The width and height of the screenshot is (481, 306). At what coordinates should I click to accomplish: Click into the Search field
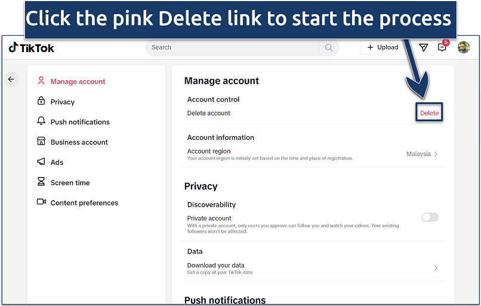[x=232, y=47]
